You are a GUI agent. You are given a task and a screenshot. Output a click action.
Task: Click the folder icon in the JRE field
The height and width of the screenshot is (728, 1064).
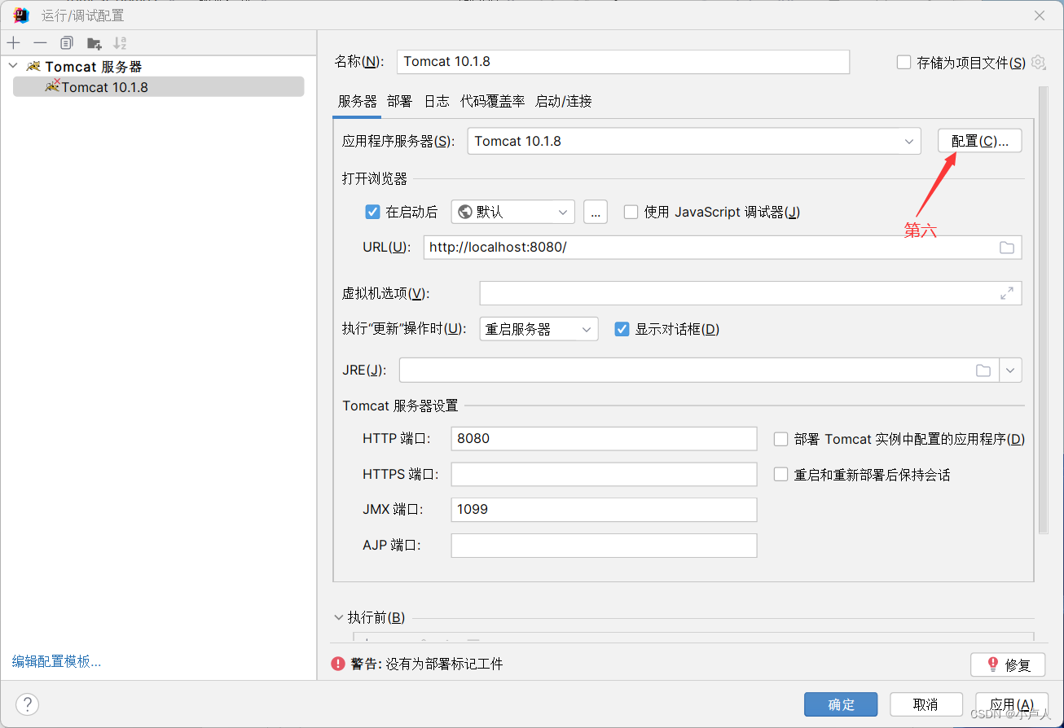pyautogui.click(x=983, y=370)
